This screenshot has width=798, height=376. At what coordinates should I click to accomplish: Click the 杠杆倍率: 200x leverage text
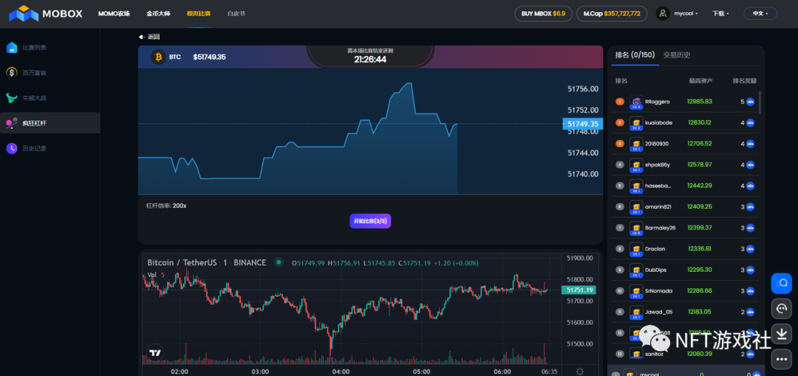coord(166,205)
